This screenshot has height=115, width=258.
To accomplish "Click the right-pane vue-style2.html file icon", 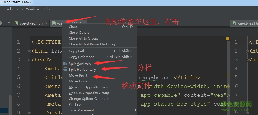I will click(234, 23).
